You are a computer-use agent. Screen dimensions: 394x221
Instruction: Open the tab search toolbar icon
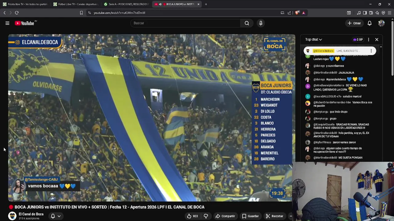(x=349, y=13)
